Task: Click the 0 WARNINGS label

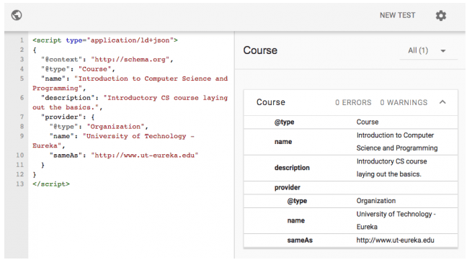Action: click(x=404, y=102)
